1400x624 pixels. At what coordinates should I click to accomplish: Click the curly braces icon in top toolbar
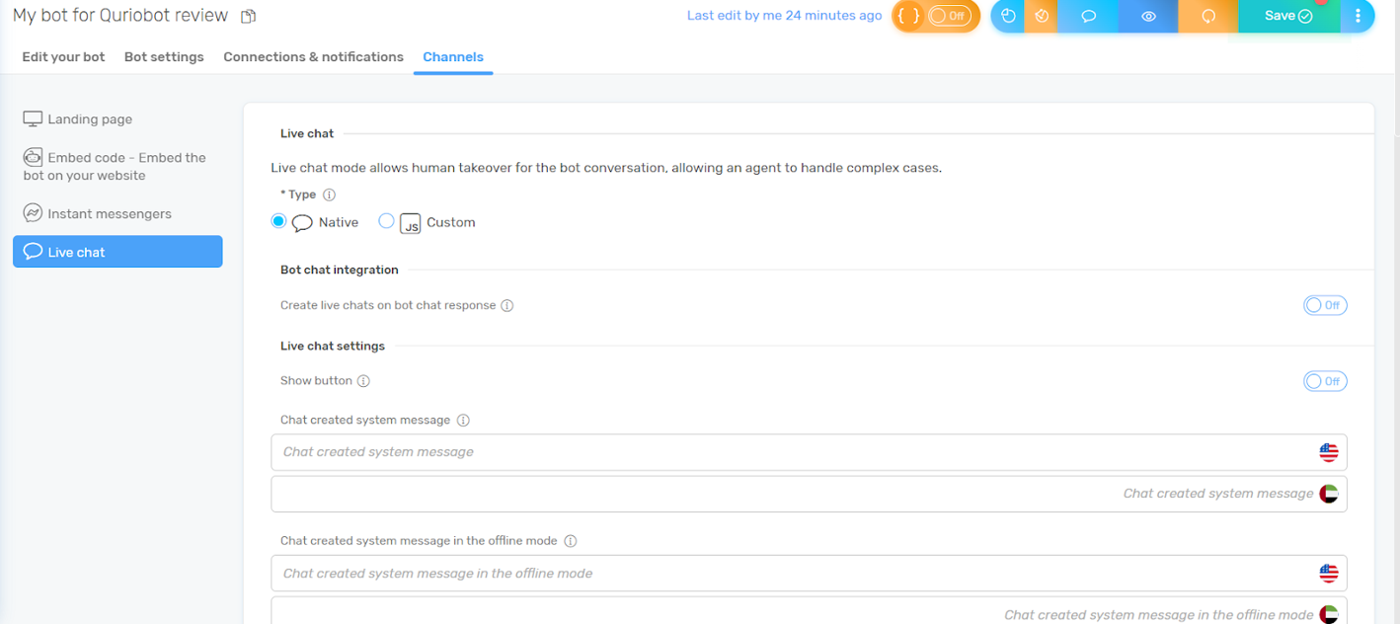pos(908,16)
